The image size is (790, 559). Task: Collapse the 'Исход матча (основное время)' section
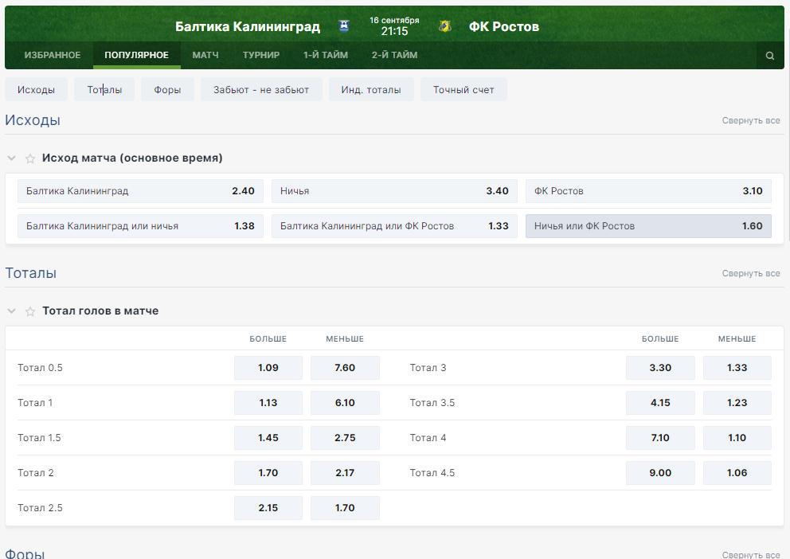pos(12,158)
